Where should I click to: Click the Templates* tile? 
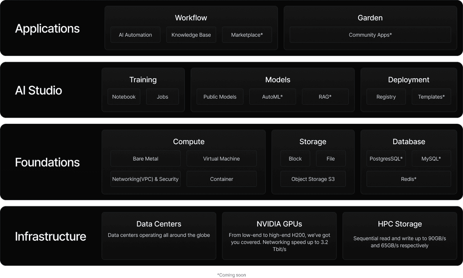point(431,97)
